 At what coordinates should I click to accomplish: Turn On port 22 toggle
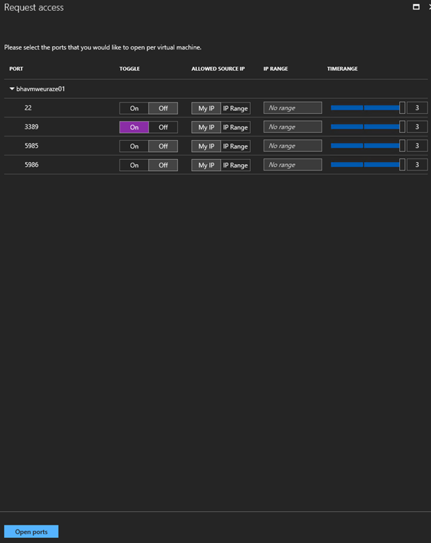134,108
